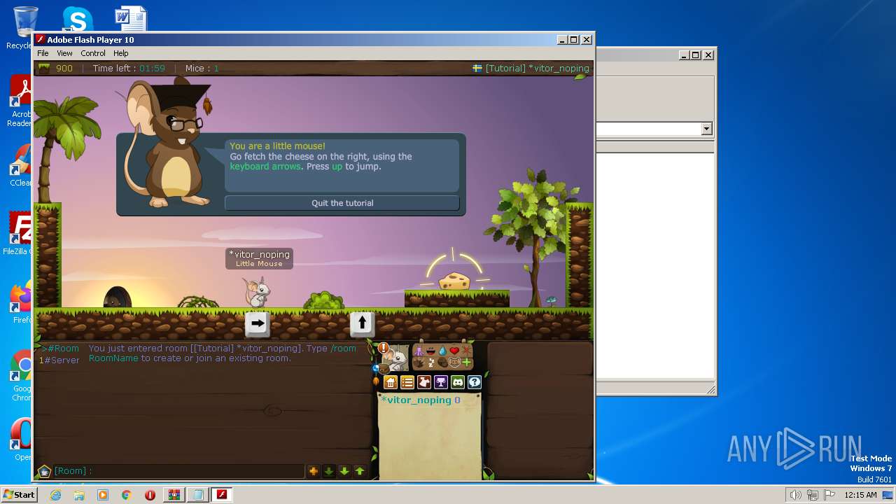This screenshot has width=896, height=504.
Task: Open the Control menu
Action: 92,53
